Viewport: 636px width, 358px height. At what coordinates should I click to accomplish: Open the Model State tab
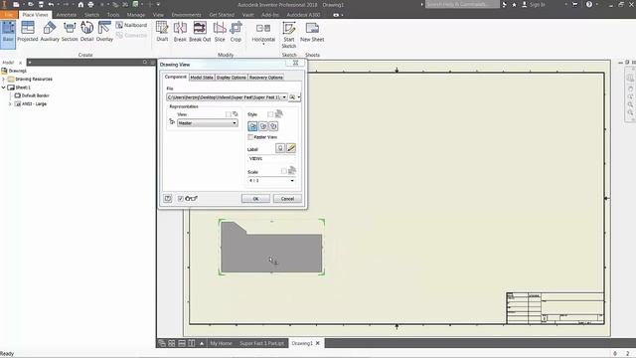click(x=202, y=78)
